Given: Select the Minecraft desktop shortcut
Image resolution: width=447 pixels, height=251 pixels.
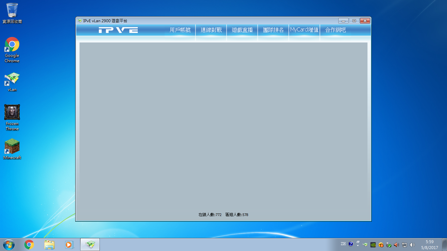Looking at the screenshot, I should coord(12,149).
